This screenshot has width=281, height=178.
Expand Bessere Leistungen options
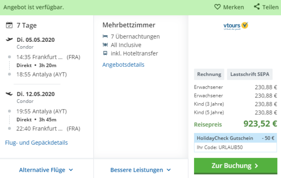coord(140,170)
